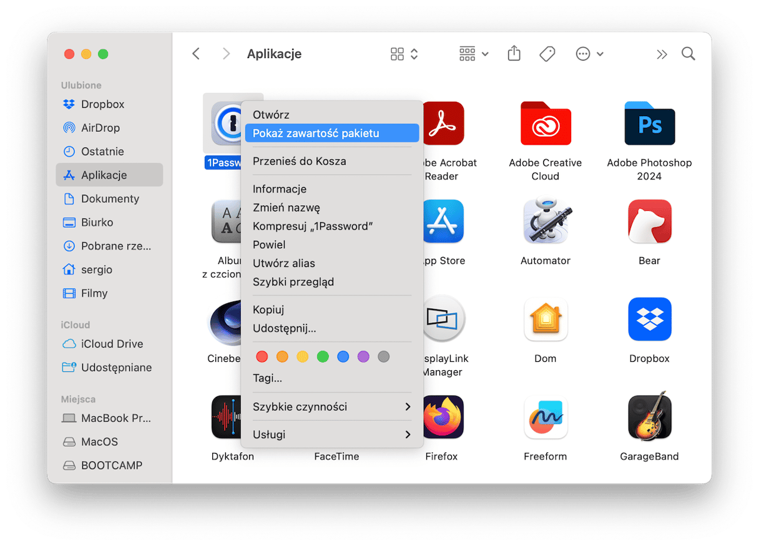Screen dimensions: 759x546
Task: Apply the red tag color
Action: click(x=262, y=357)
